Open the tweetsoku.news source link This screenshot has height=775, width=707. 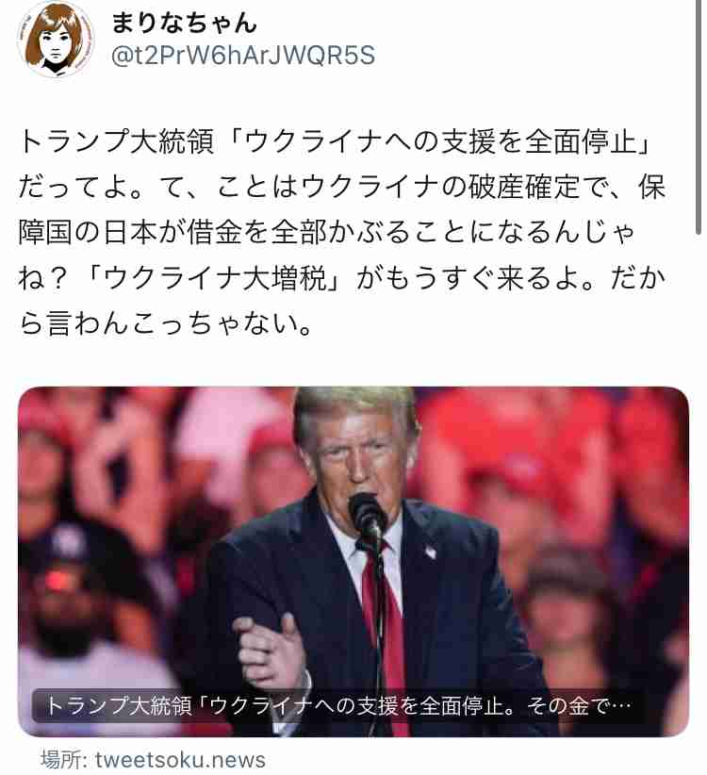coord(180,760)
